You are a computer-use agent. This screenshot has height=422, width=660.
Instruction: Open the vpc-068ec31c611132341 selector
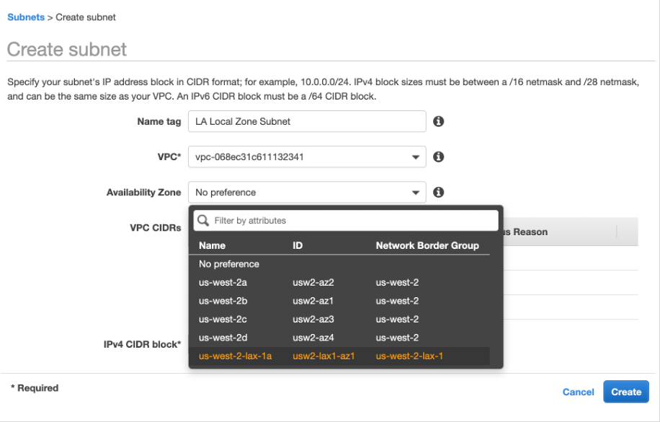click(x=306, y=157)
